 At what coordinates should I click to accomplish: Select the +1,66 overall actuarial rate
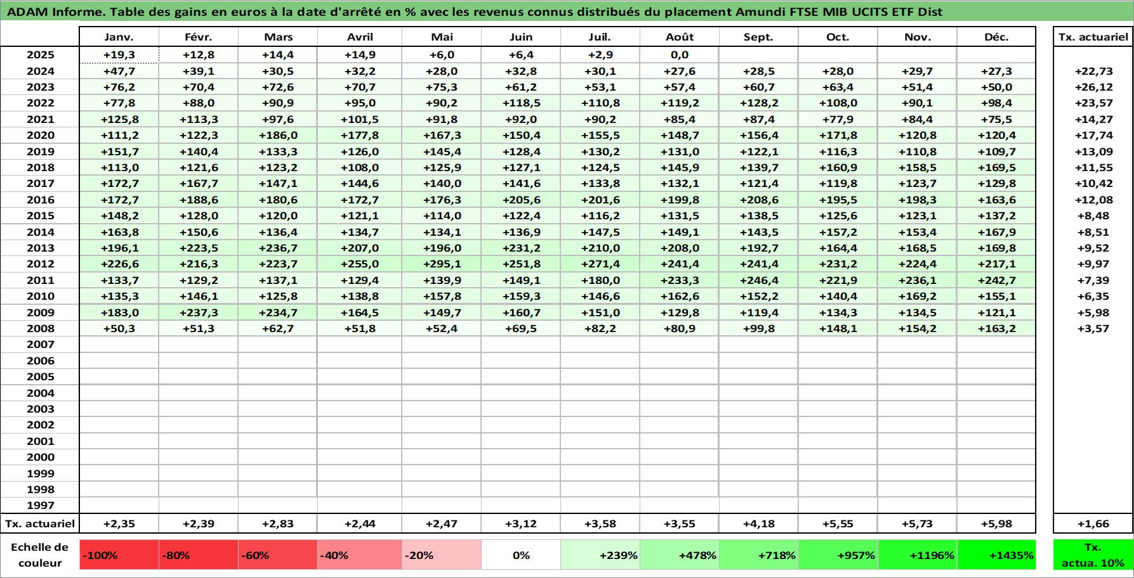(1093, 523)
